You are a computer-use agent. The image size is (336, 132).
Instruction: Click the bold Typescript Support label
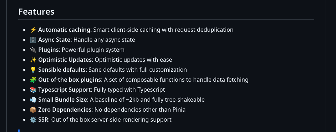(x=65, y=90)
